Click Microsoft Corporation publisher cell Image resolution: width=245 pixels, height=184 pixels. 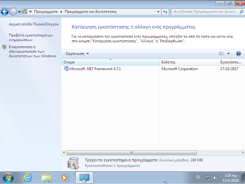(x=179, y=69)
